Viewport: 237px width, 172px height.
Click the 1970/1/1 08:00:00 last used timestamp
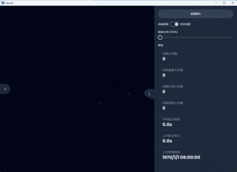(x=181, y=157)
